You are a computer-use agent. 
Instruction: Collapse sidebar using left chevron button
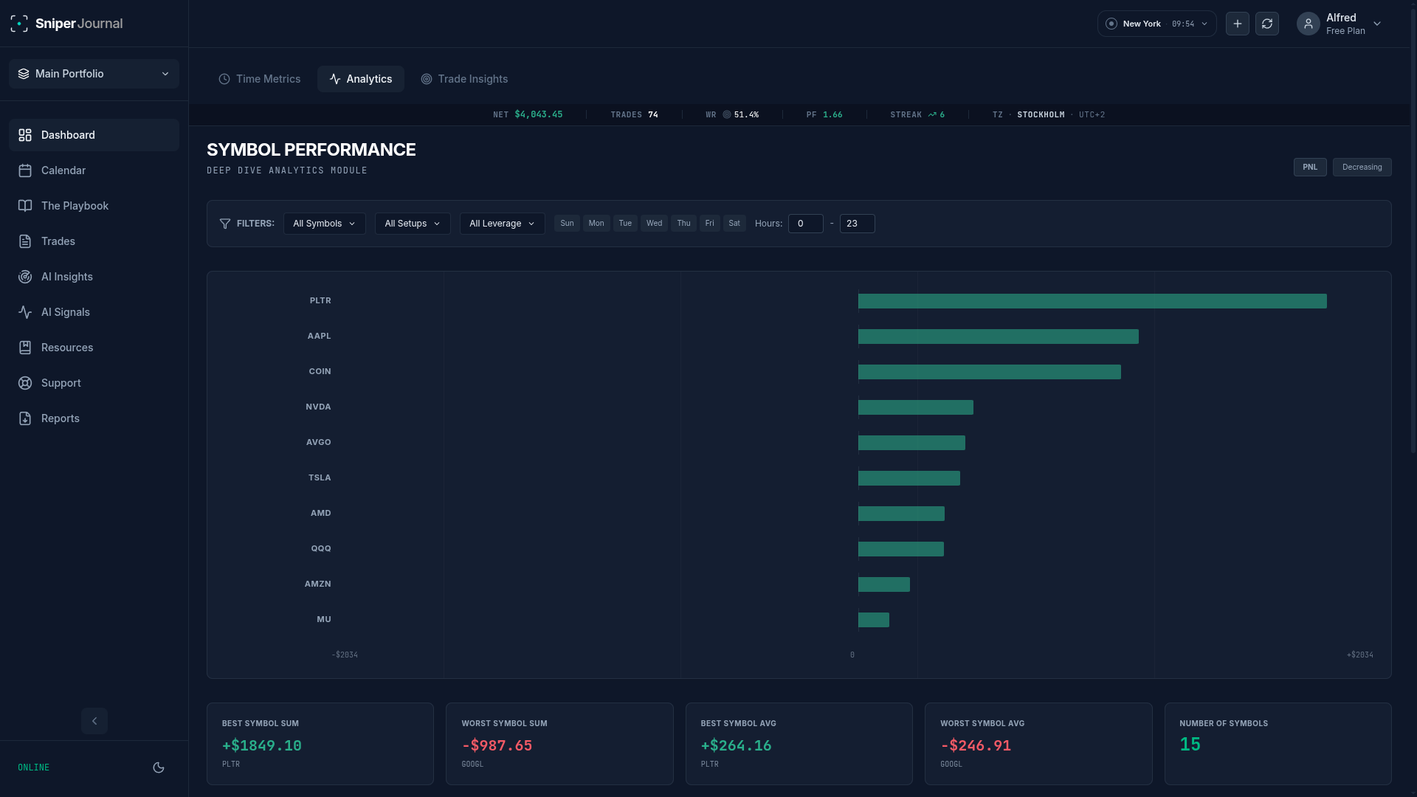point(94,721)
